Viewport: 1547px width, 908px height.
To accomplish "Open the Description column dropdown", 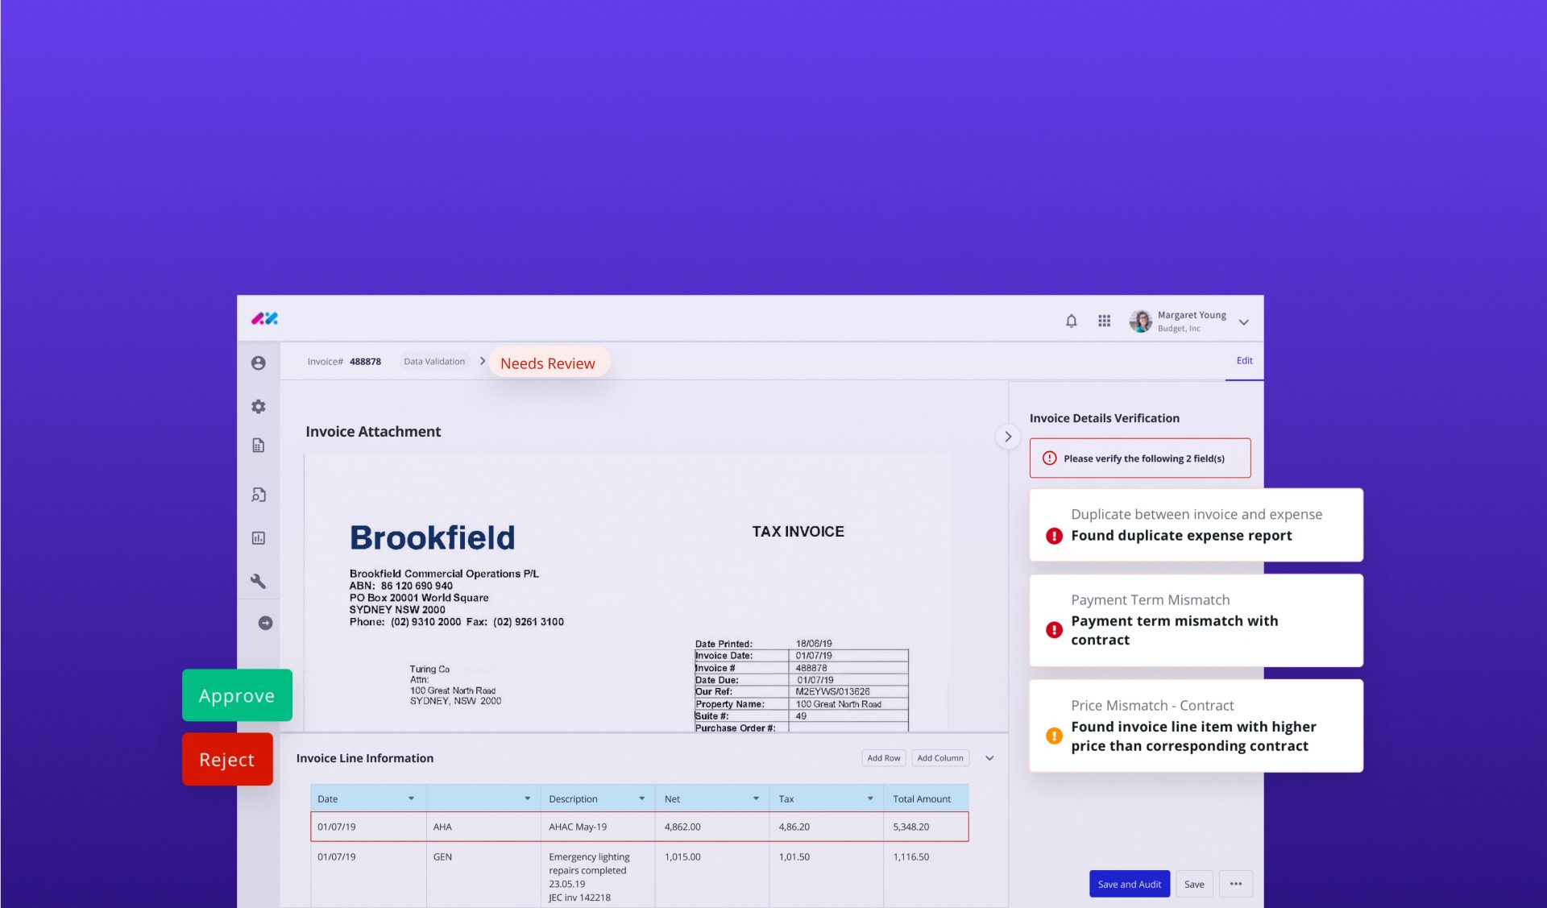I will pyautogui.click(x=641, y=798).
